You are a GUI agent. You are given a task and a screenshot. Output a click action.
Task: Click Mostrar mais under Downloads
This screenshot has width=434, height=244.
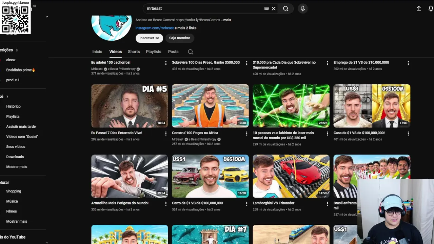pyautogui.click(x=17, y=167)
